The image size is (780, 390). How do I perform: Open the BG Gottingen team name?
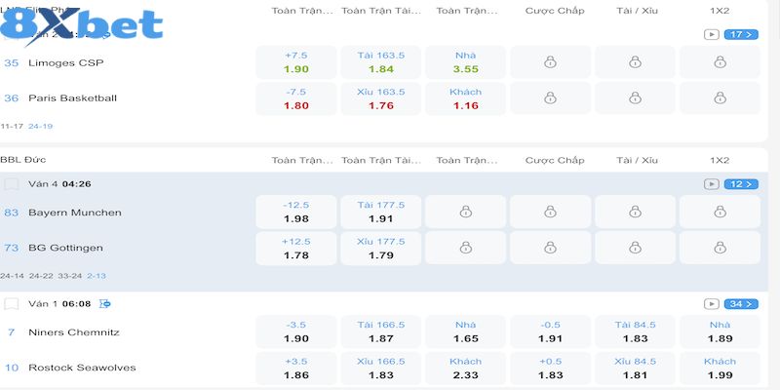[x=65, y=248]
